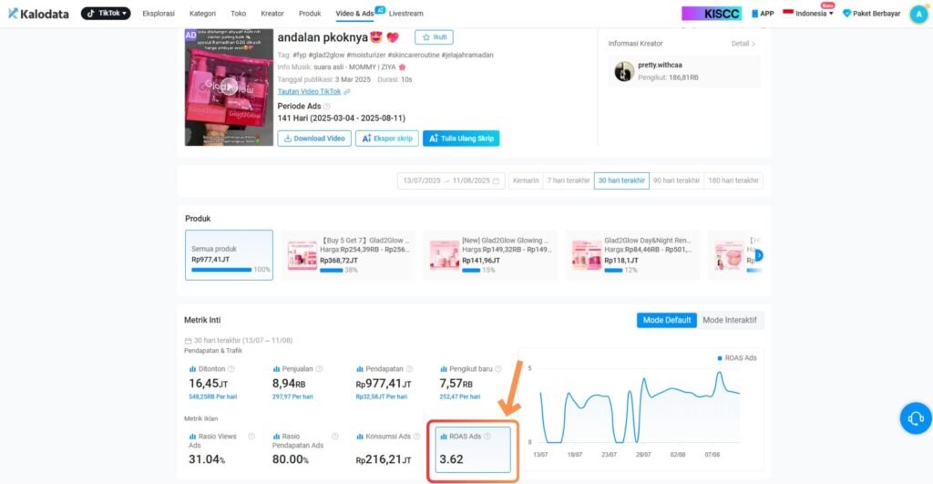Open the TikTok platform dropdown
Image resolution: width=933 pixels, height=484 pixels.
(x=106, y=13)
